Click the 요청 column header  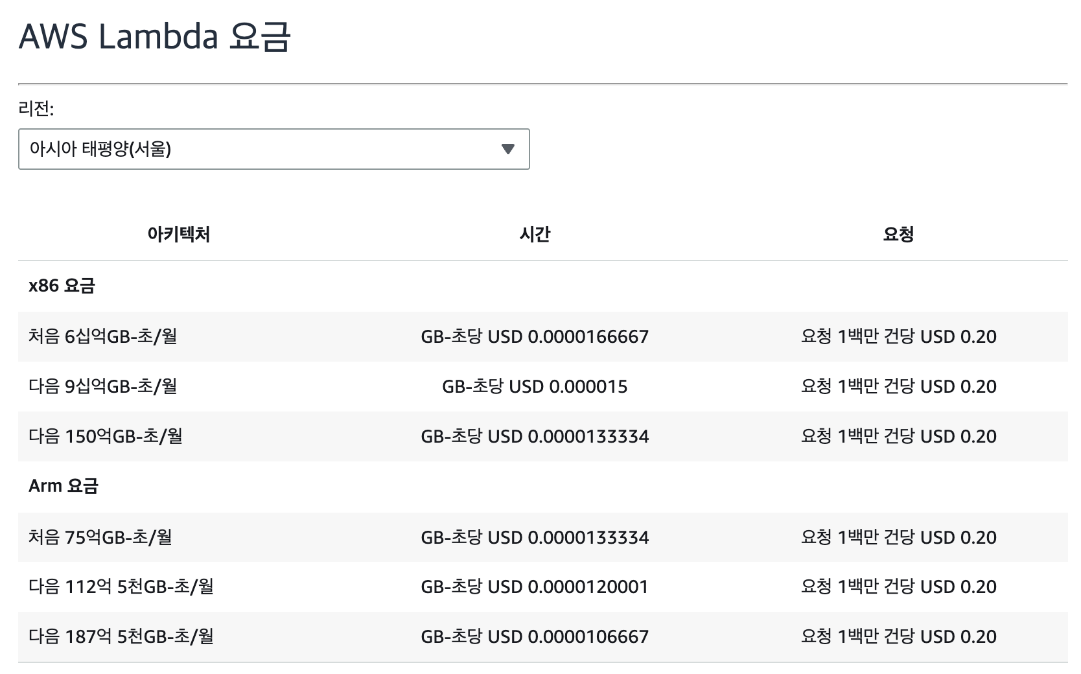click(898, 234)
